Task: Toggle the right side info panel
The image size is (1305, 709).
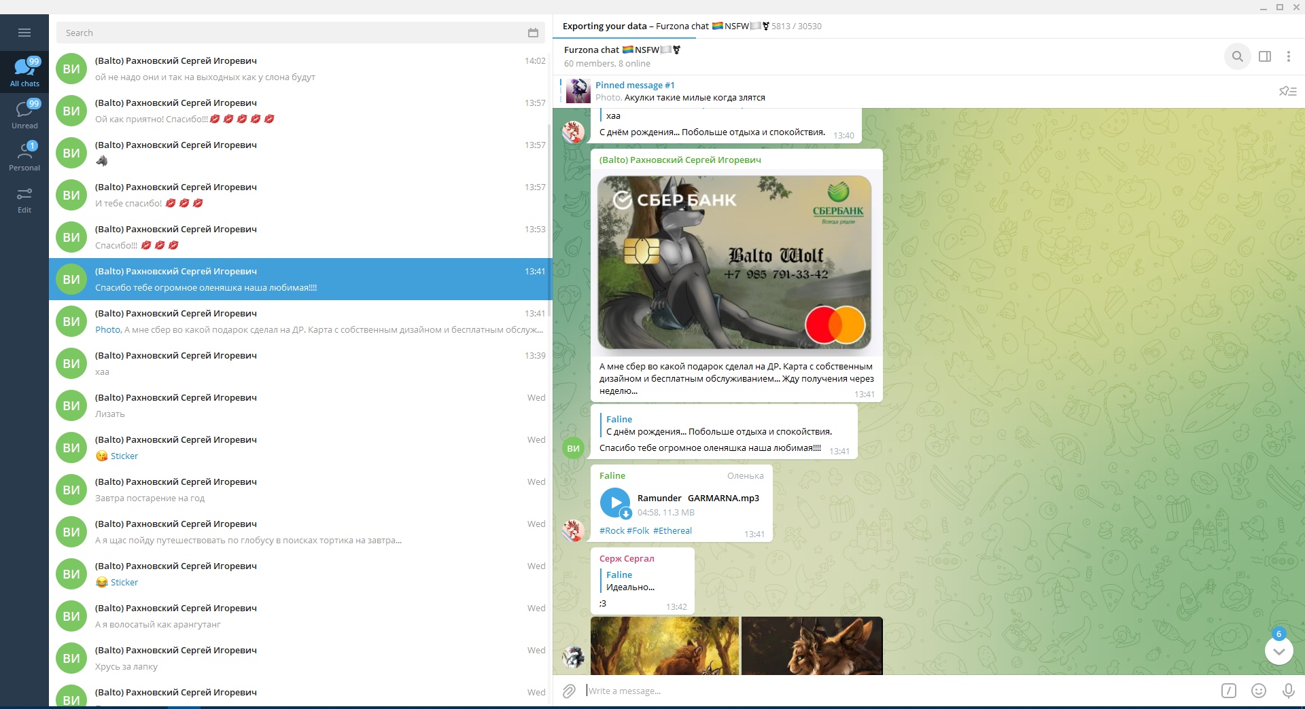Action: [x=1265, y=56]
